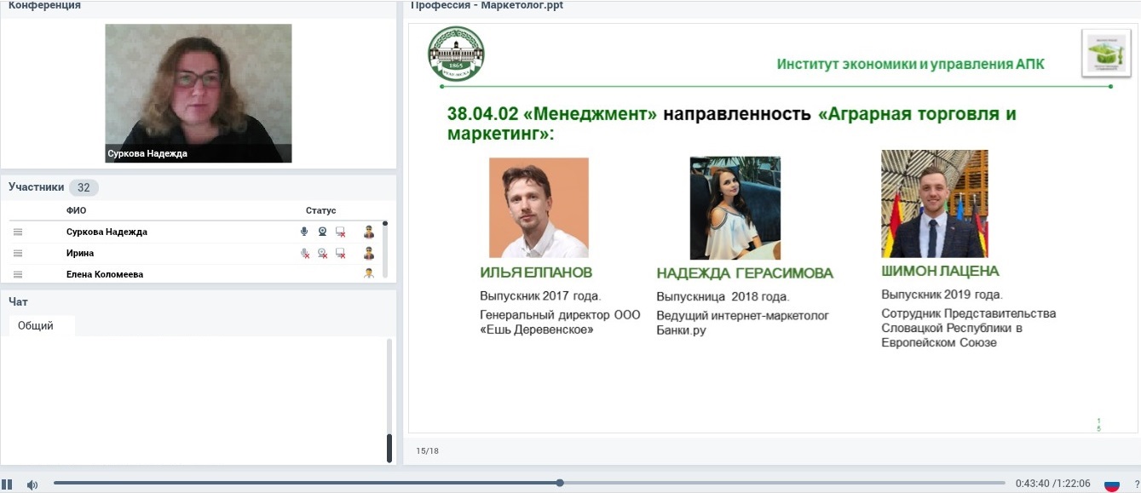
Task: Click role avatar icon for Елена Коломеева
Action: pos(369,273)
